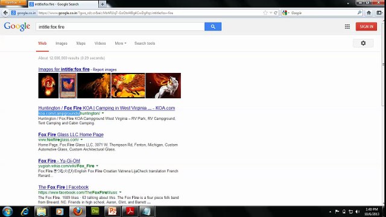Open the orange winged fox thumbnail

pos(128,86)
